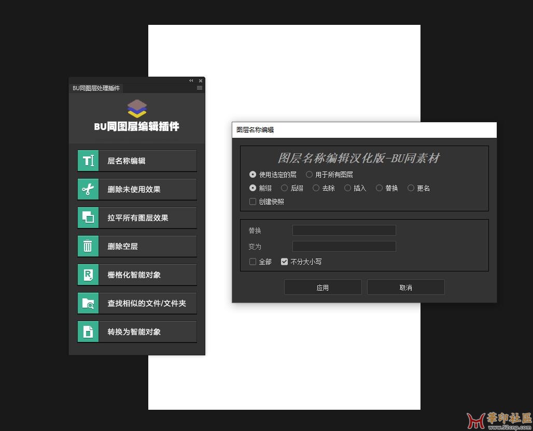Click the BU同图层编辑插件 heading text
Viewport: 533px width, 431px height.
pyautogui.click(x=137, y=126)
